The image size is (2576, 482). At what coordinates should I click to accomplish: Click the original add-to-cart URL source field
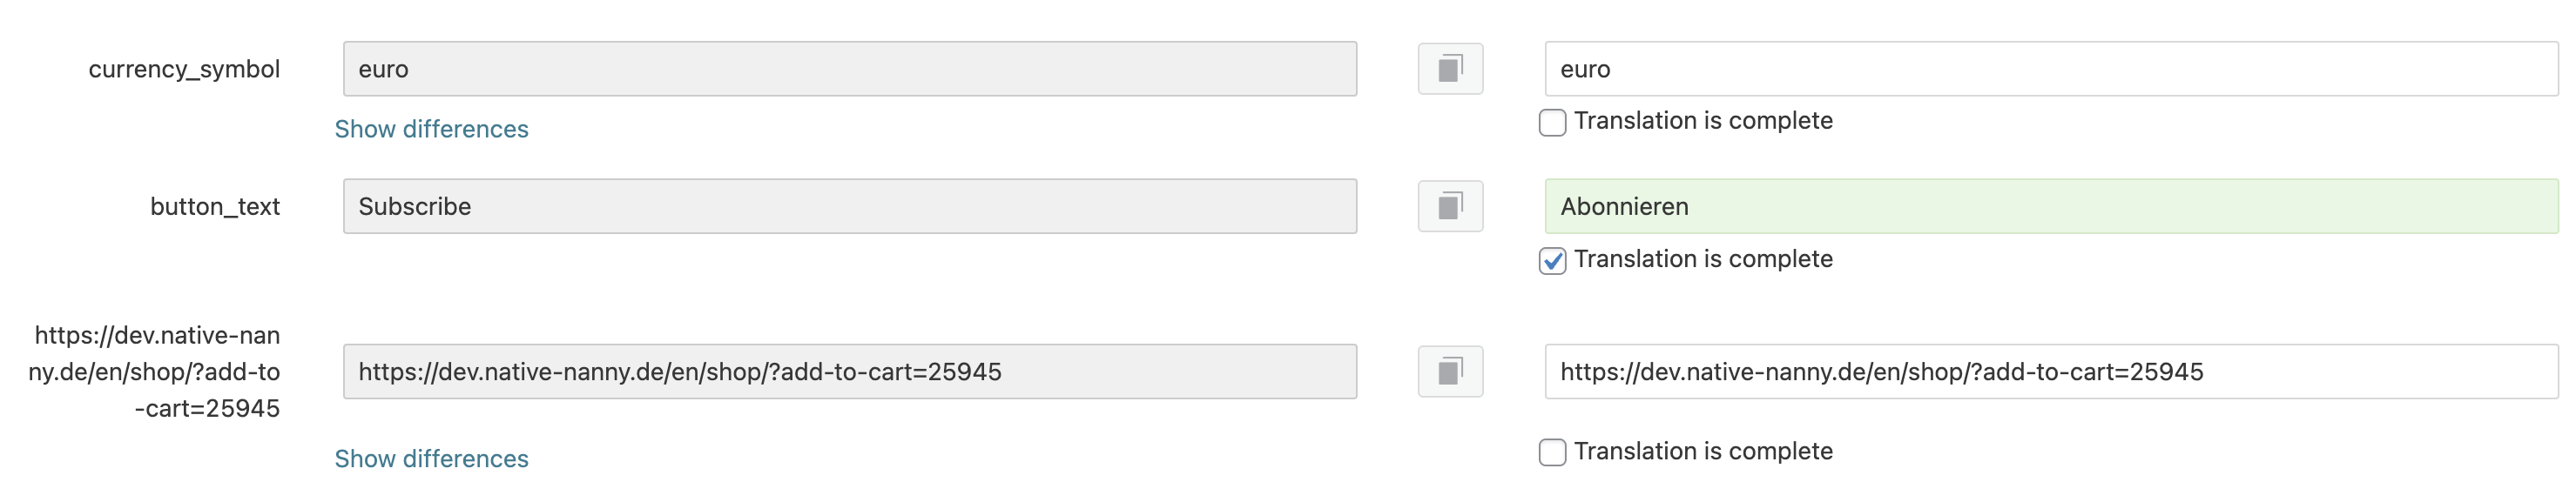pyautogui.click(x=849, y=371)
